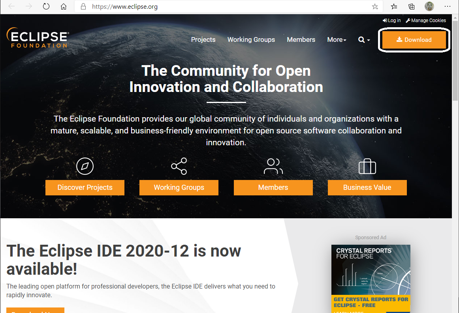Expand the search magnifier dropdown
This screenshot has height=313, width=459.
364,39
